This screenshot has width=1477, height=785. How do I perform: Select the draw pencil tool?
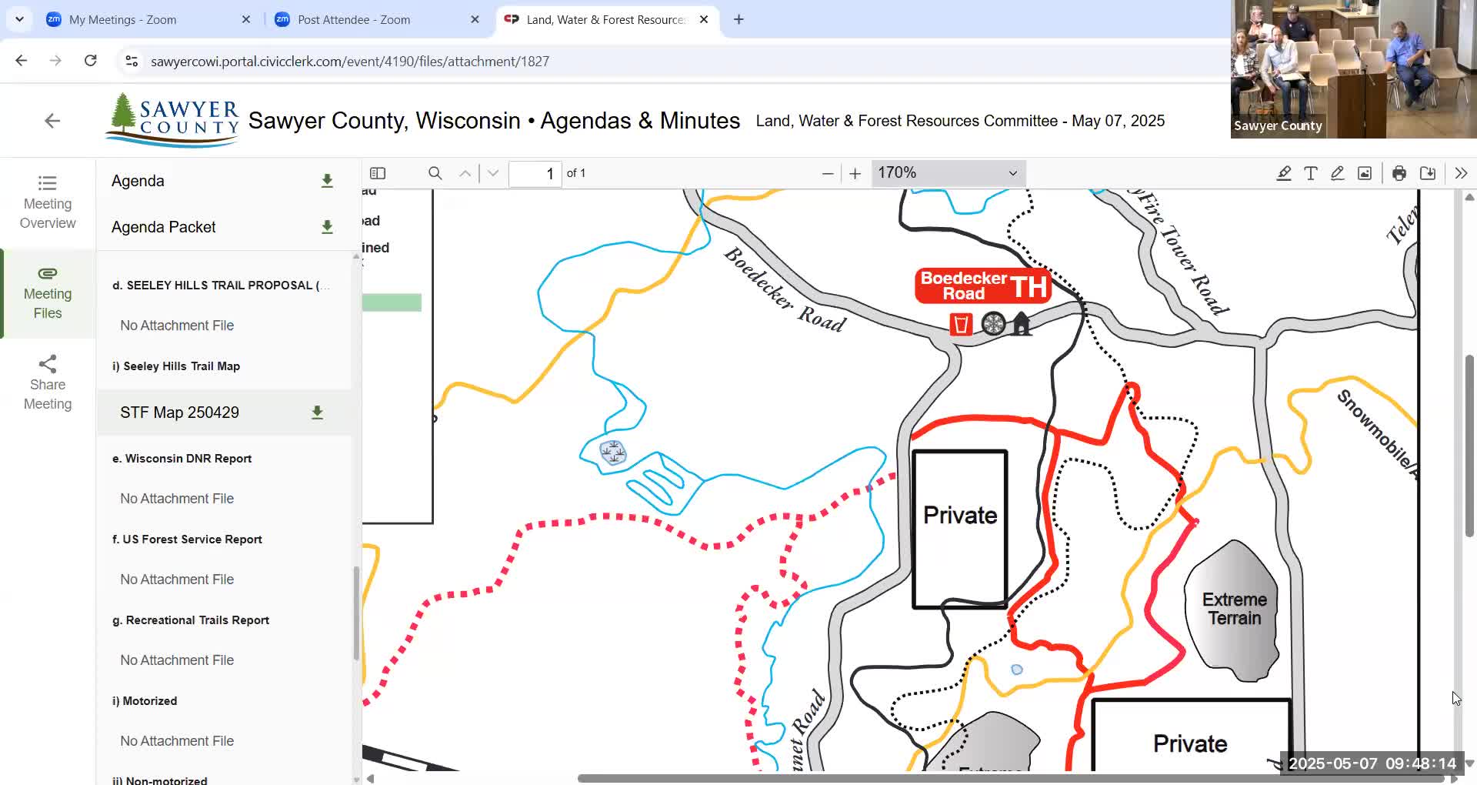pyautogui.click(x=1338, y=173)
